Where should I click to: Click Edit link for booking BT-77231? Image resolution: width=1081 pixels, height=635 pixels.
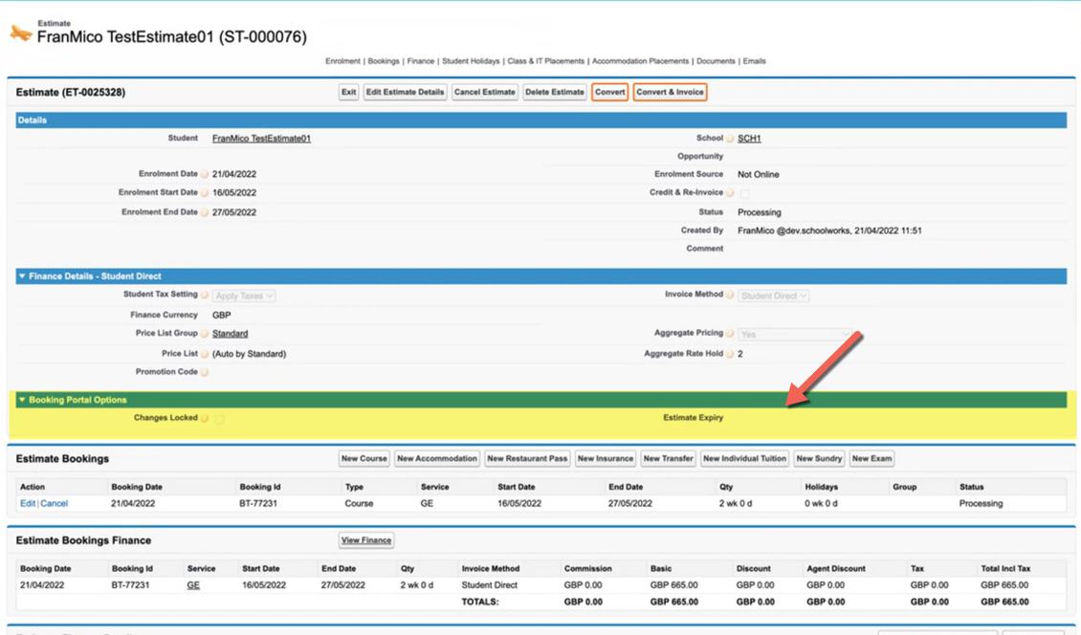pyautogui.click(x=28, y=504)
